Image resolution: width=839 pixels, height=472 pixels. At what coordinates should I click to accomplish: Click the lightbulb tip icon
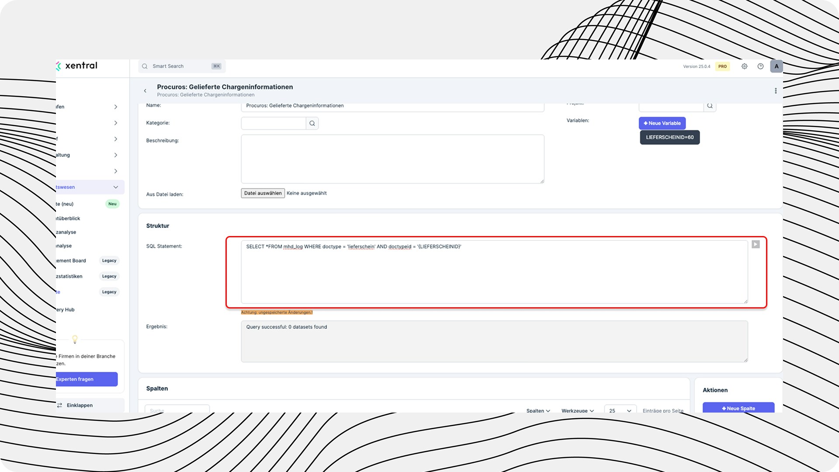coord(75,339)
